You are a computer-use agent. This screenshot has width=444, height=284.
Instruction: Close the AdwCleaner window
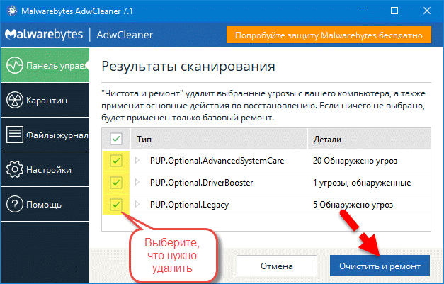[x=427, y=11]
